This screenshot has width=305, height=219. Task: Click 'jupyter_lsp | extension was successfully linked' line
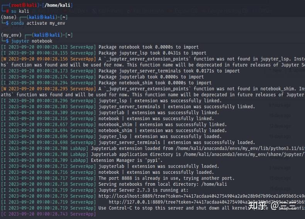(111, 101)
